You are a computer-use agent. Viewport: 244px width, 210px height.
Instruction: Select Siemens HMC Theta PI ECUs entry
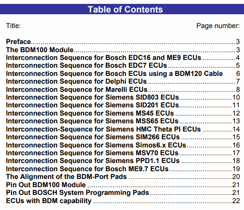(123, 129)
